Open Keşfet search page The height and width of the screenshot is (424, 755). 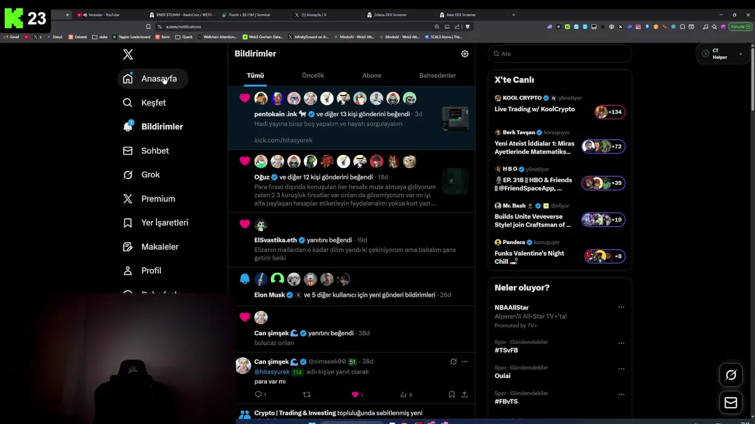coord(145,102)
